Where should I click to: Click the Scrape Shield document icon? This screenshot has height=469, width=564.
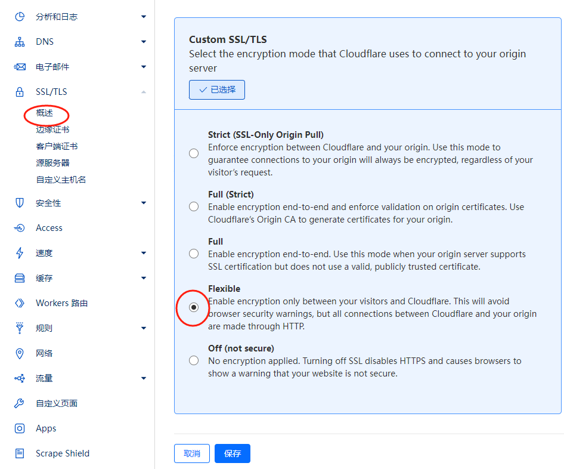[x=20, y=453]
